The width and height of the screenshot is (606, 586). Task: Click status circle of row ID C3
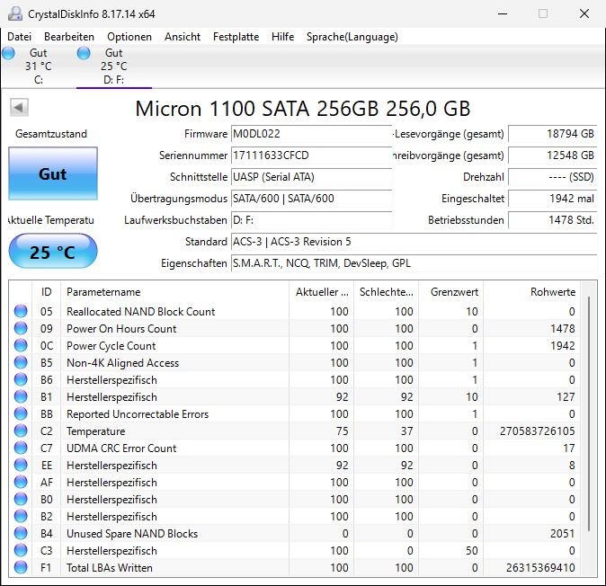(x=21, y=550)
